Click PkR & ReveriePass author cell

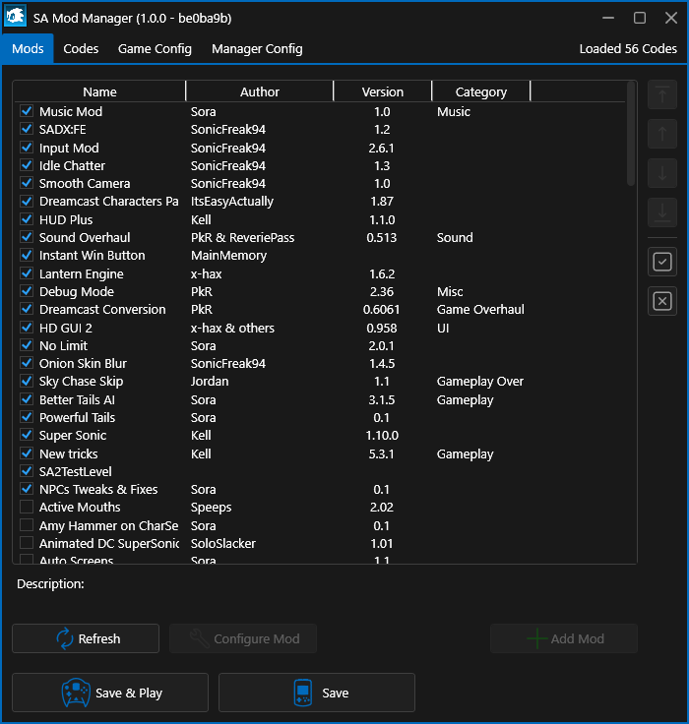coord(242,237)
